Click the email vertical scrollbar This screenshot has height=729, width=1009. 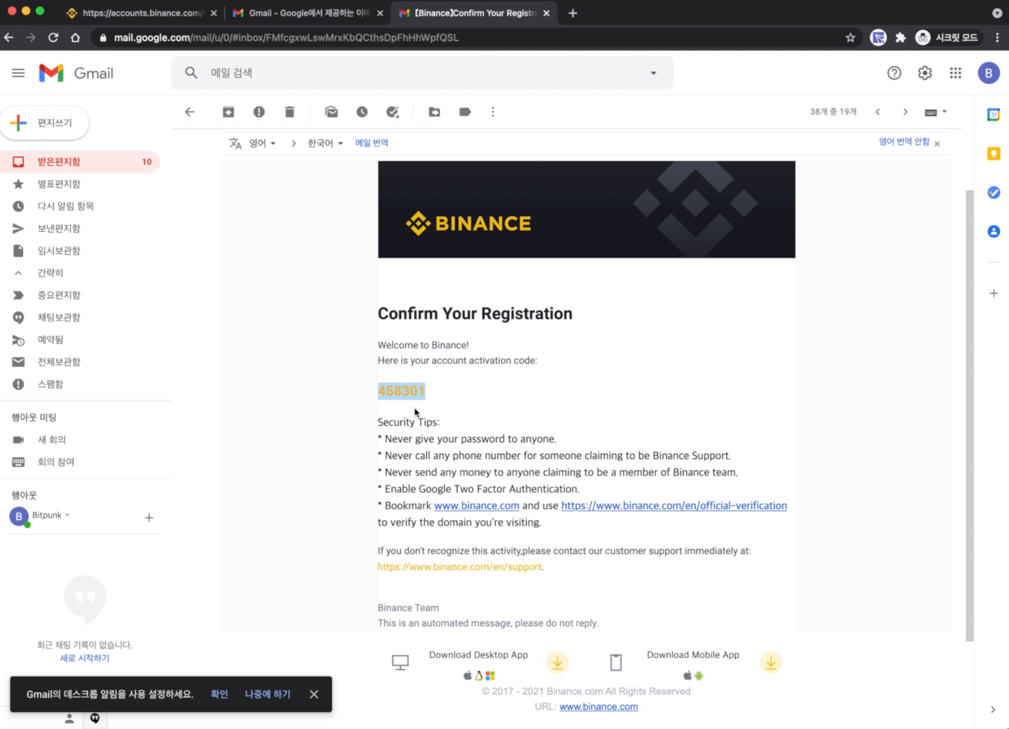(x=970, y=416)
